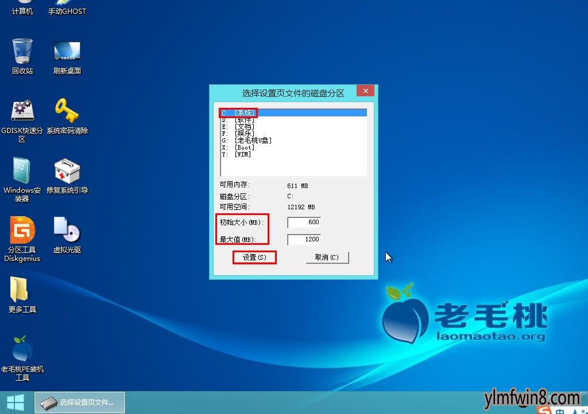Viewport: 588px width, 414px height.
Task: Click 取消(C) to cancel the dialog
Action: pos(327,257)
